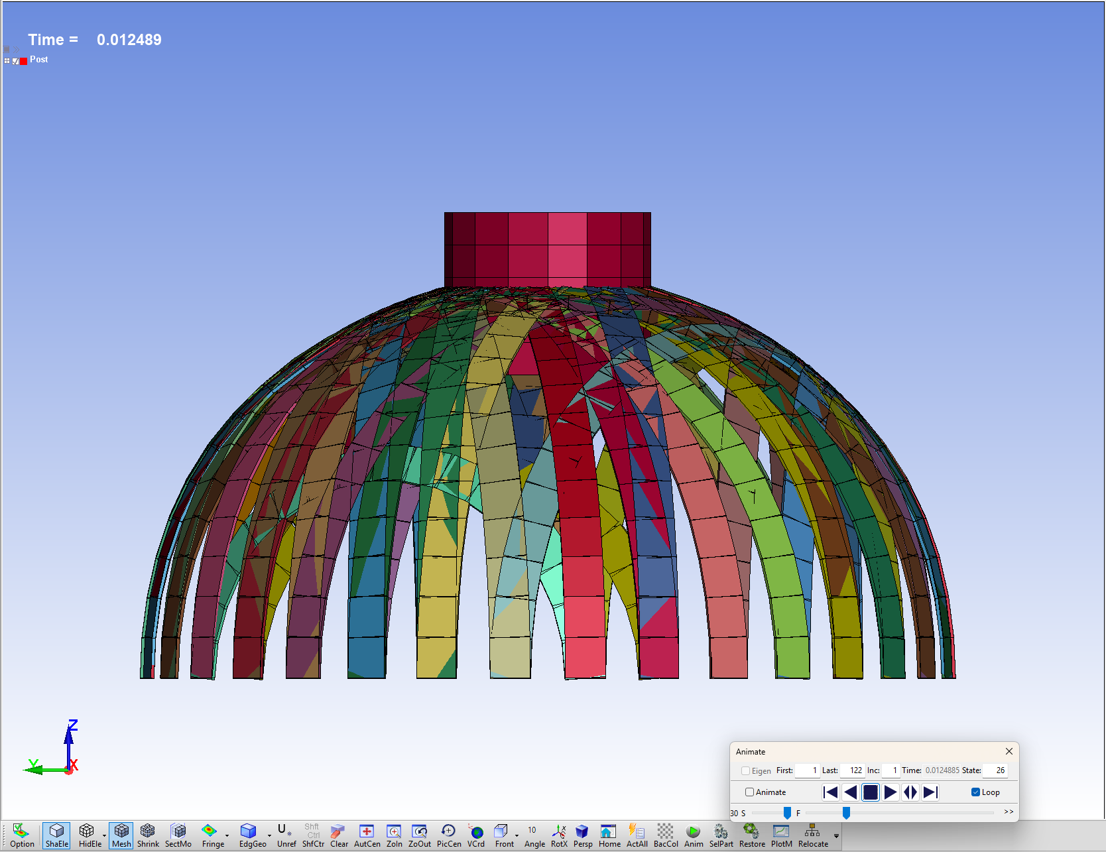Enable the Animate checkbox

tap(749, 792)
